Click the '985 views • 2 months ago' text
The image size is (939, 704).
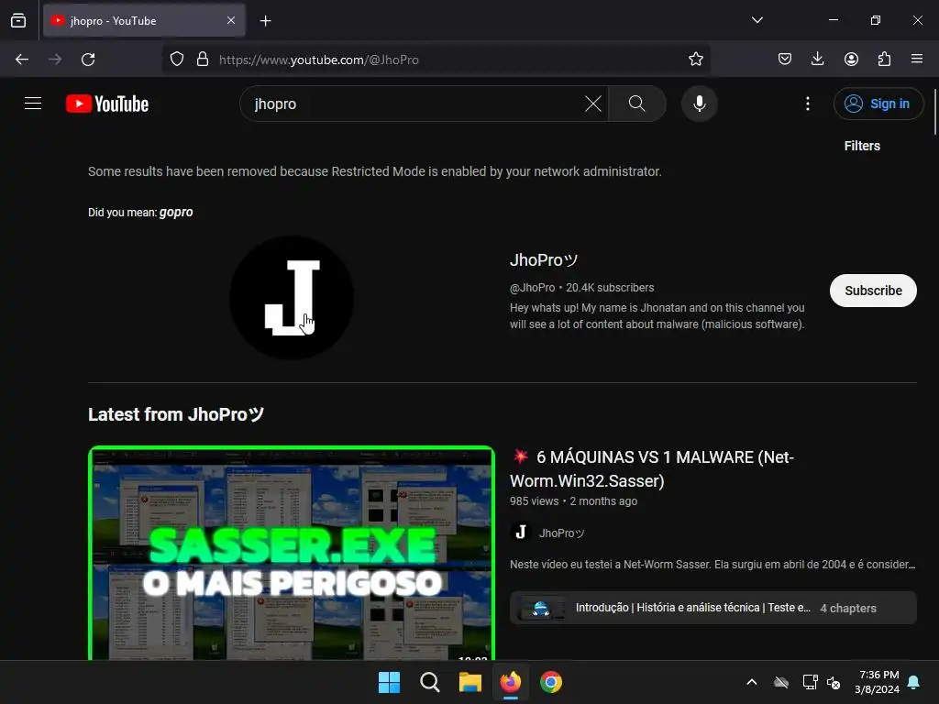click(573, 501)
